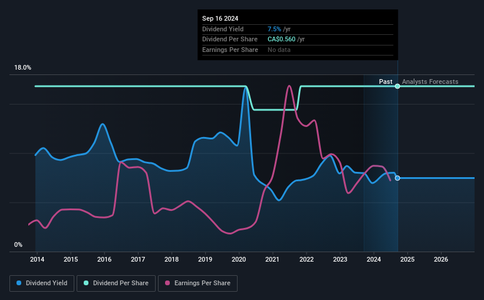Viewport: 484px width, 300px height.
Task: Click the Sep 16 2024 tooltip date
Action: [x=220, y=18]
